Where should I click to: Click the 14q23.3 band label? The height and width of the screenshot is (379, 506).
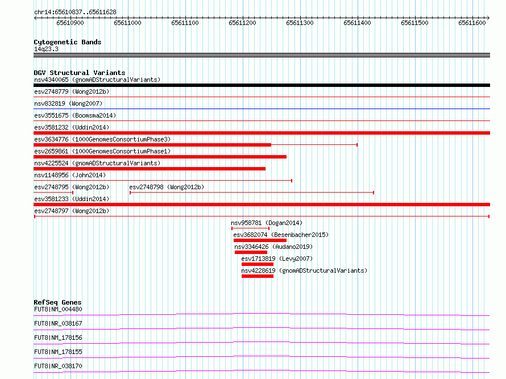click(46, 49)
